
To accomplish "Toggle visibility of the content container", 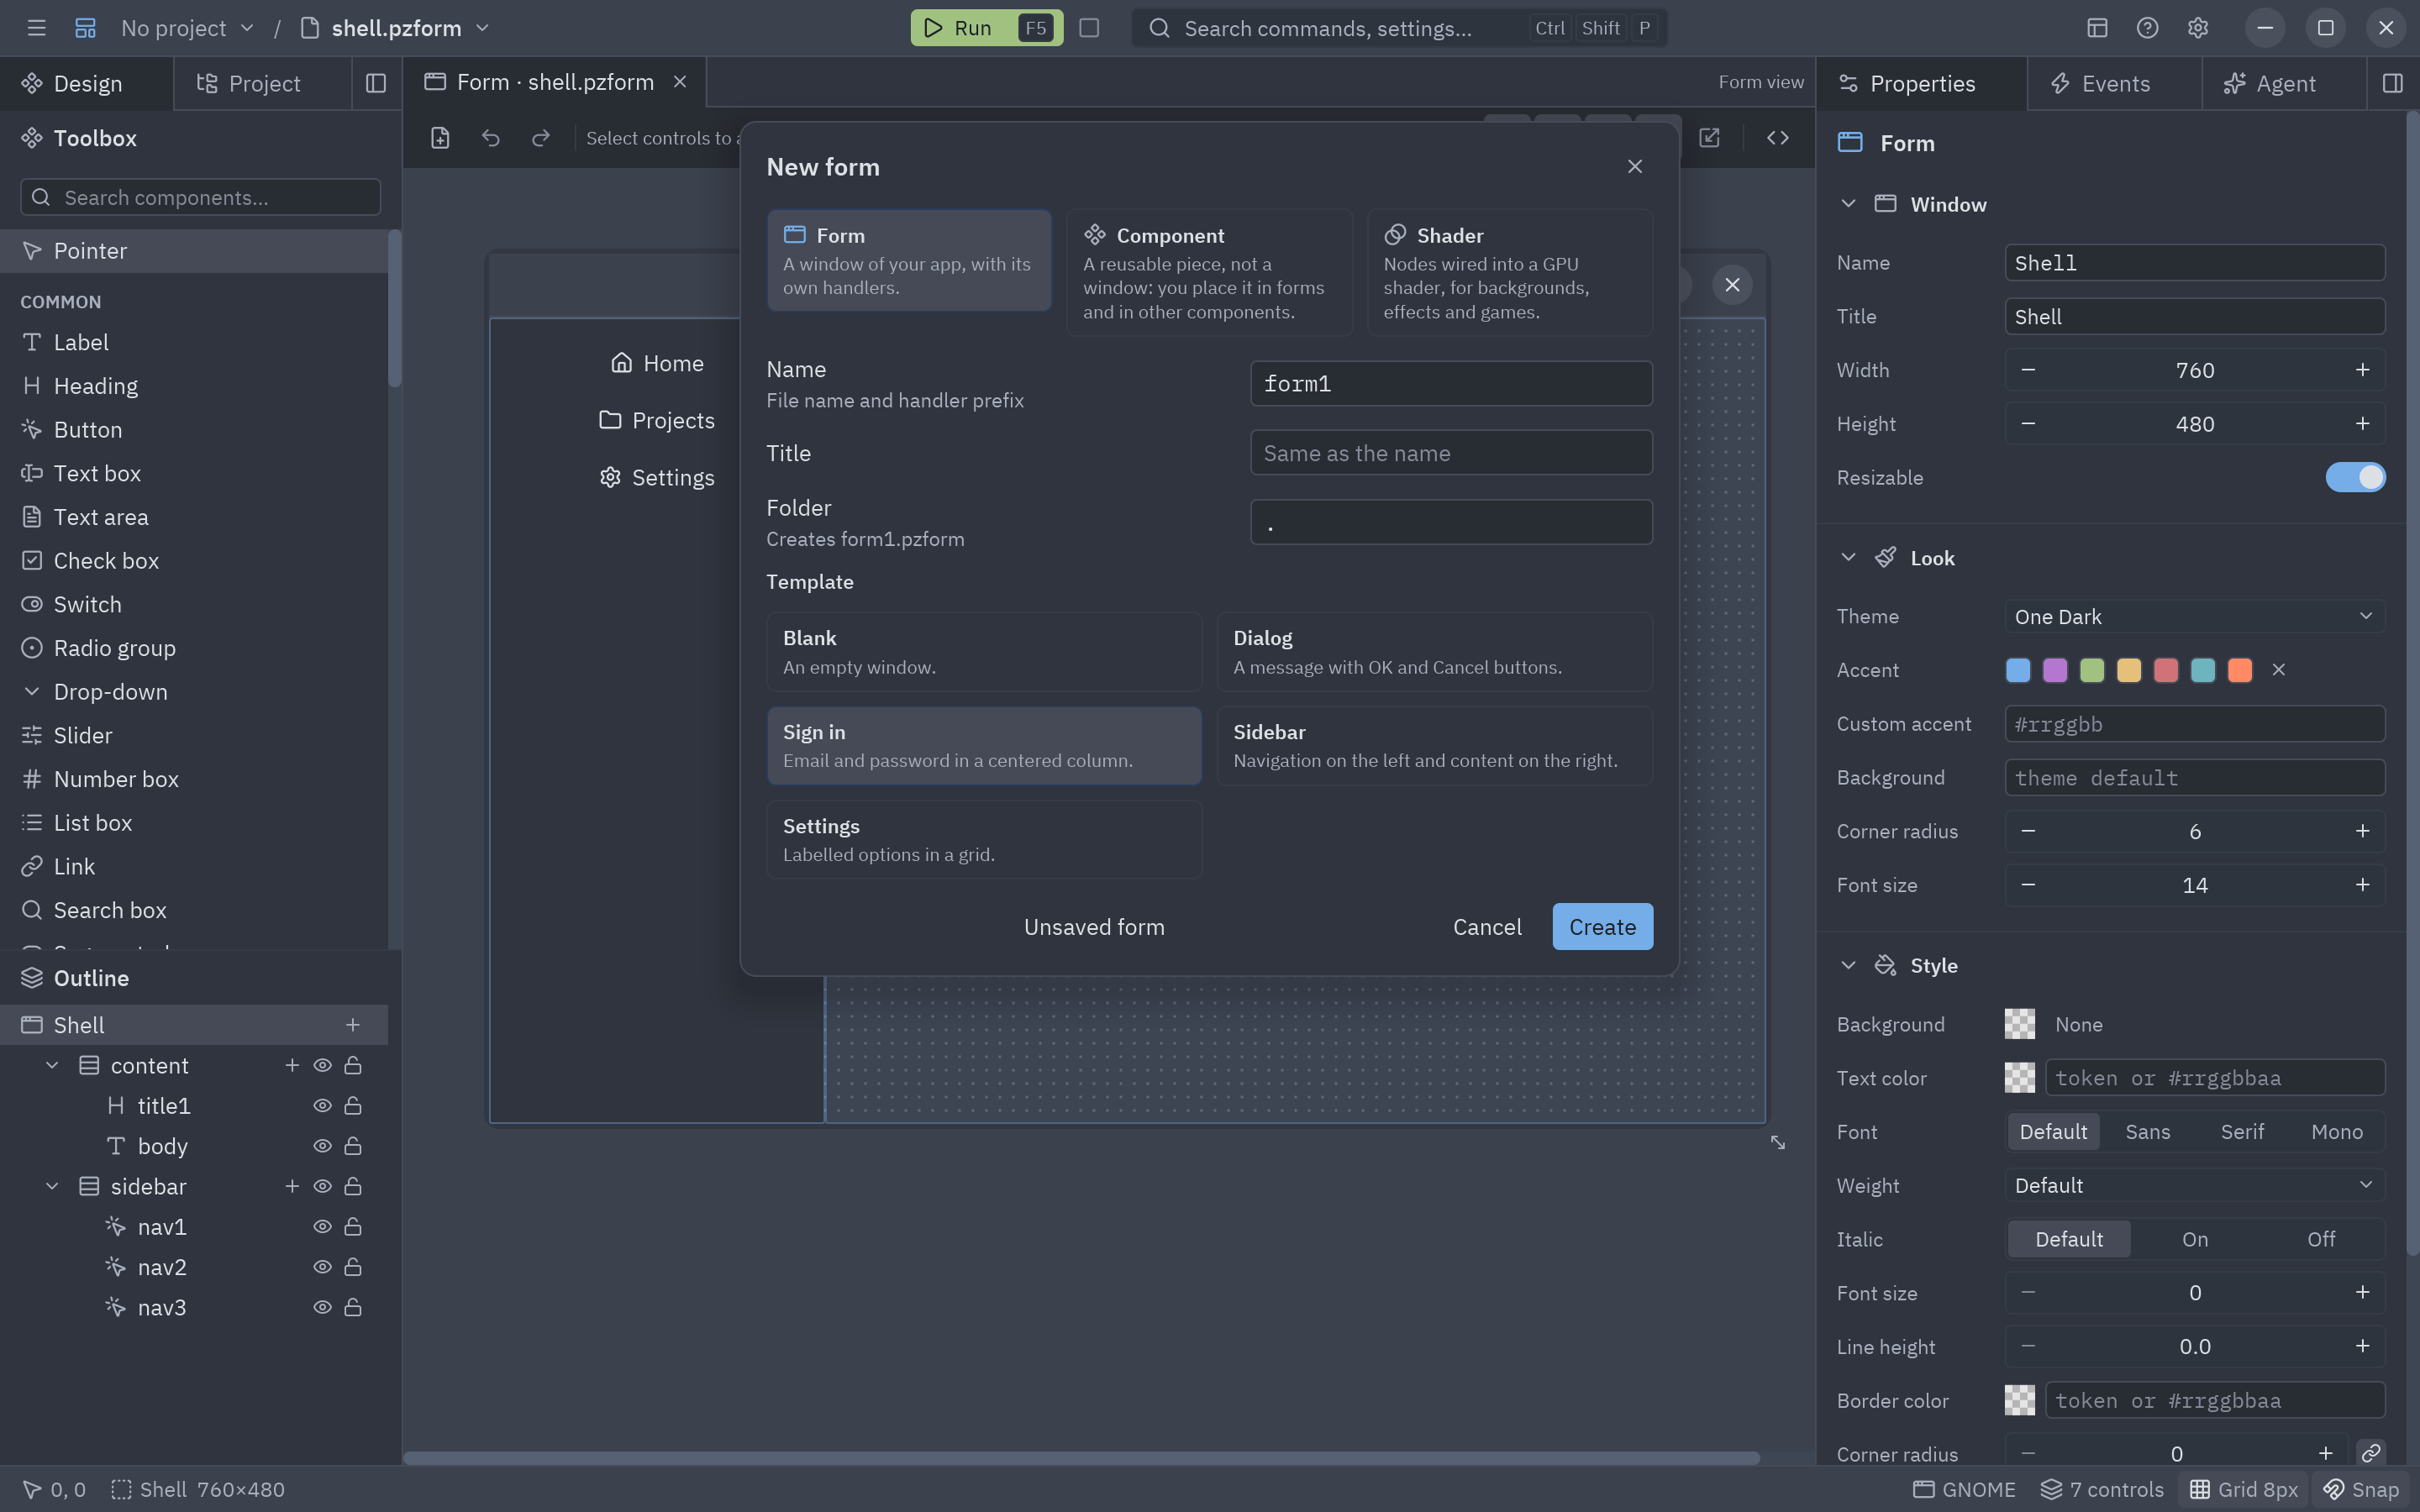I will [x=322, y=1066].
